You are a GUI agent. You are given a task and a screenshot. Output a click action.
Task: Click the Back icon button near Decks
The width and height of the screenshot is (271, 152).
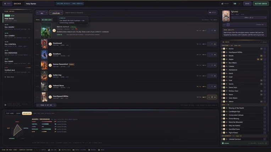(7, 4)
